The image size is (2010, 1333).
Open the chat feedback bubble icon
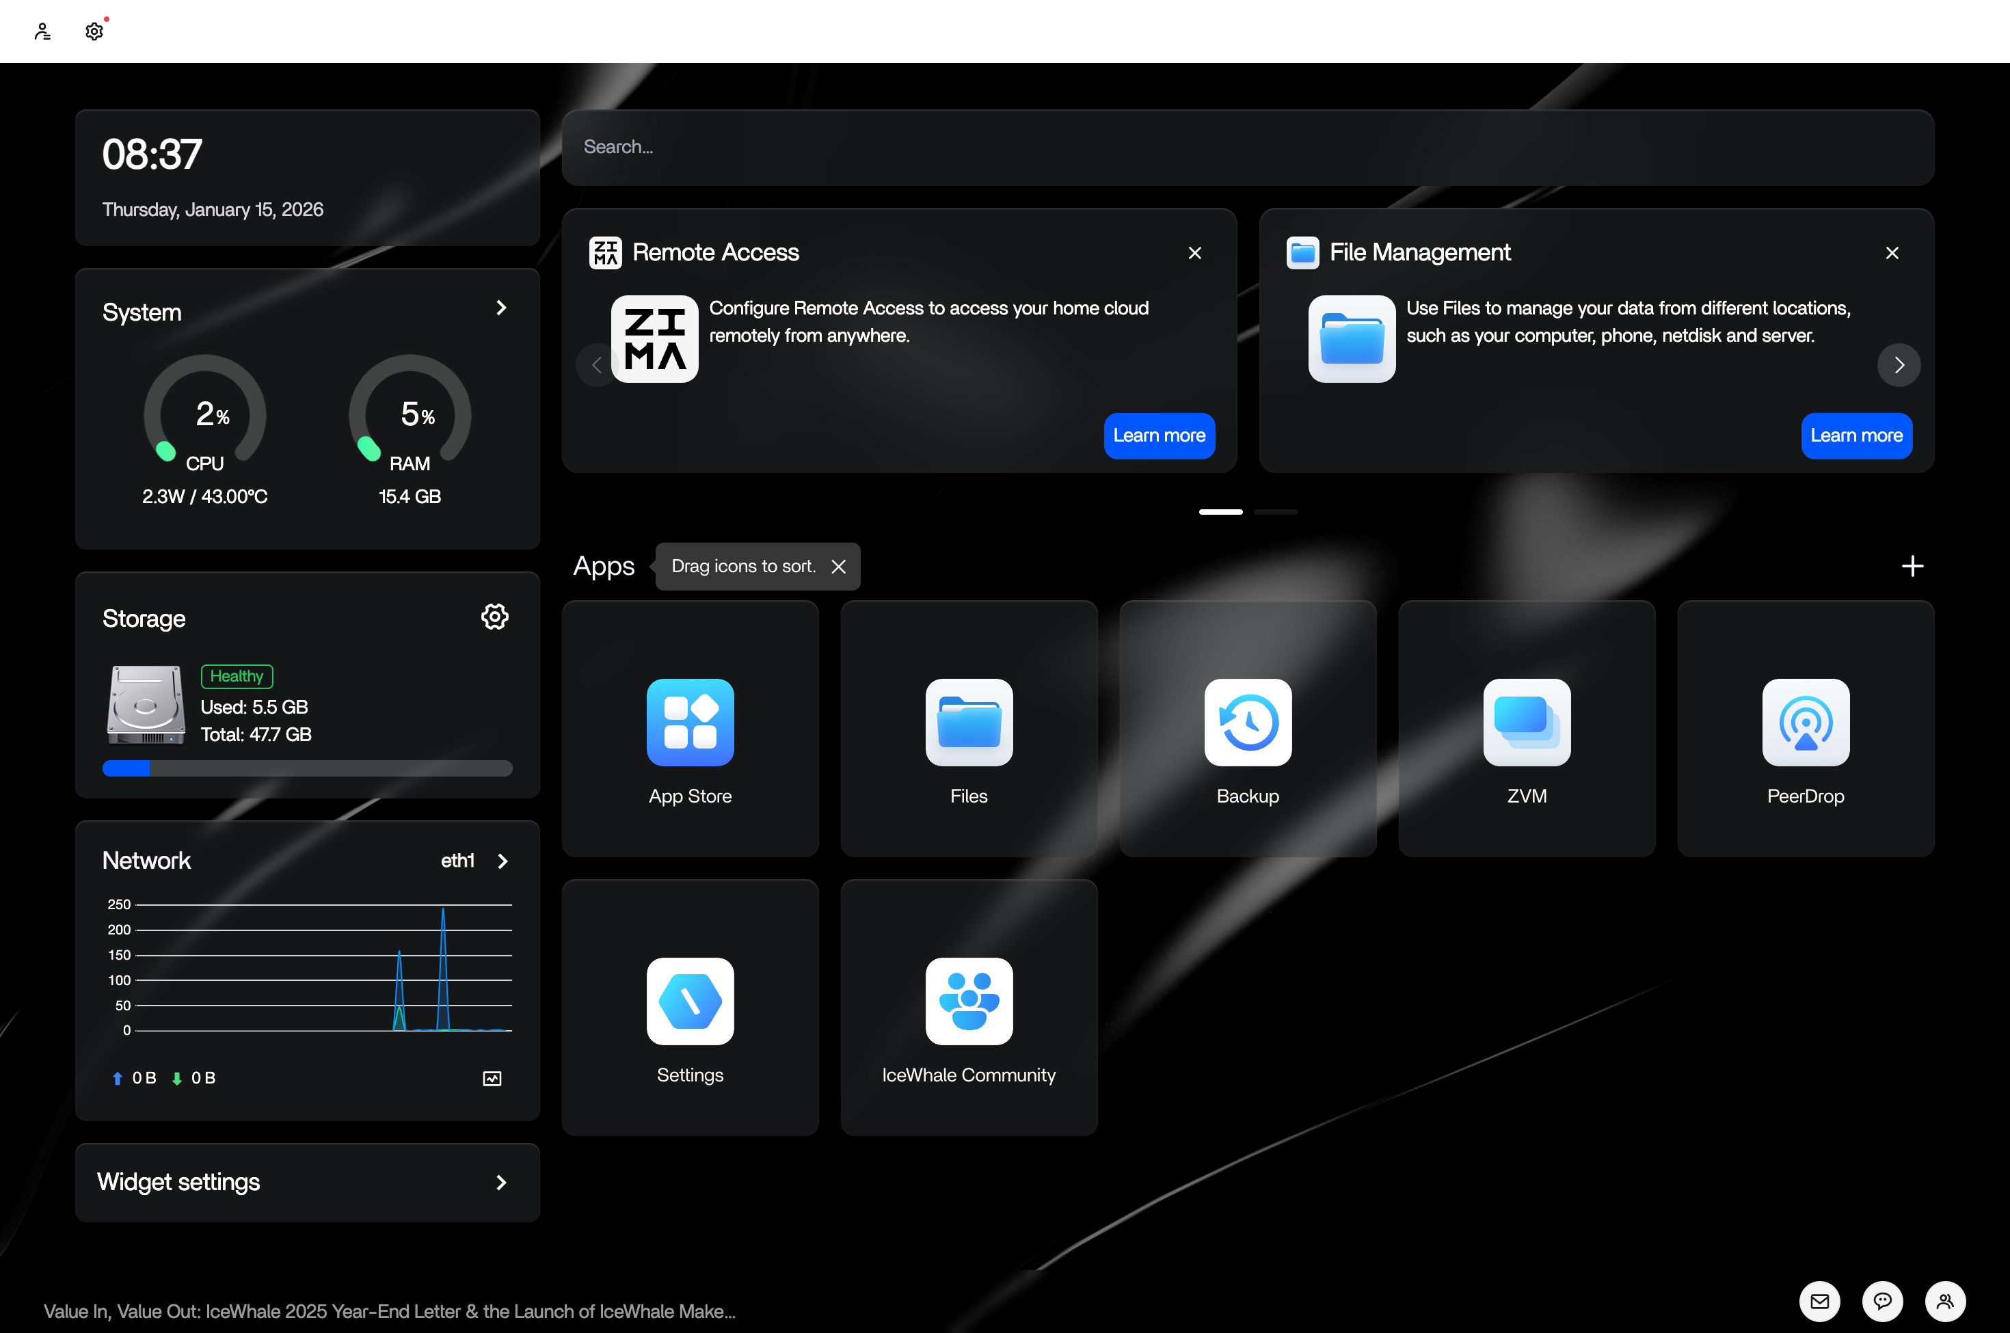1882,1302
